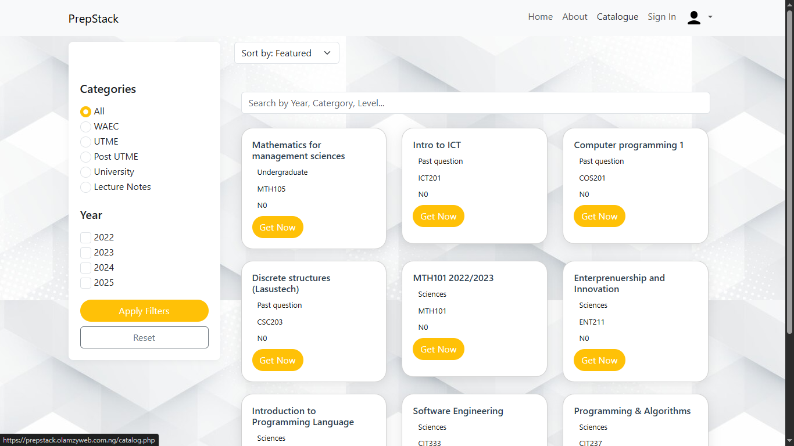Open the About page link
The width and height of the screenshot is (794, 446).
pyautogui.click(x=575, y=17)
